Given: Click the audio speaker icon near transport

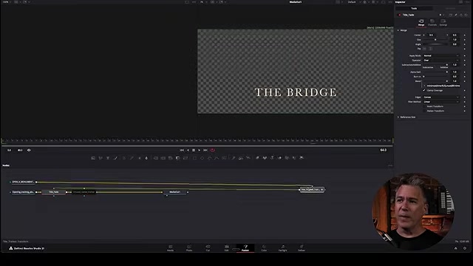Looking at the screenshot, I should [x=29, y=150].
